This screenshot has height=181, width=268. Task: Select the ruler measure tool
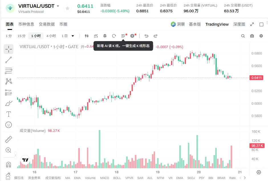[x=9, y=139]
